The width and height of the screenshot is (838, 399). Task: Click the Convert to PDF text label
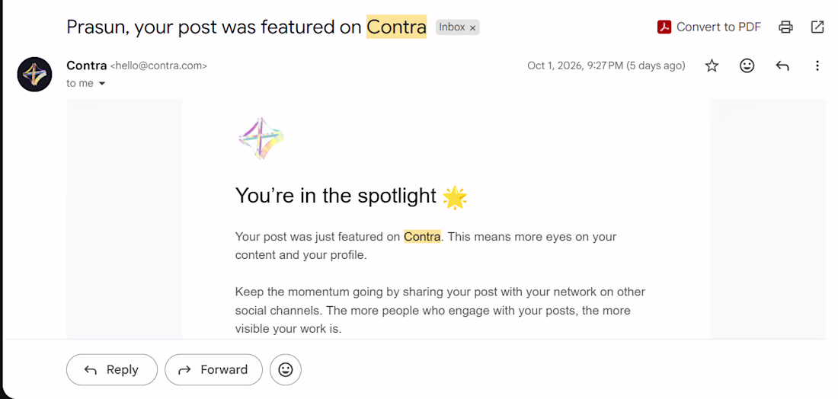tap(718, 27)
